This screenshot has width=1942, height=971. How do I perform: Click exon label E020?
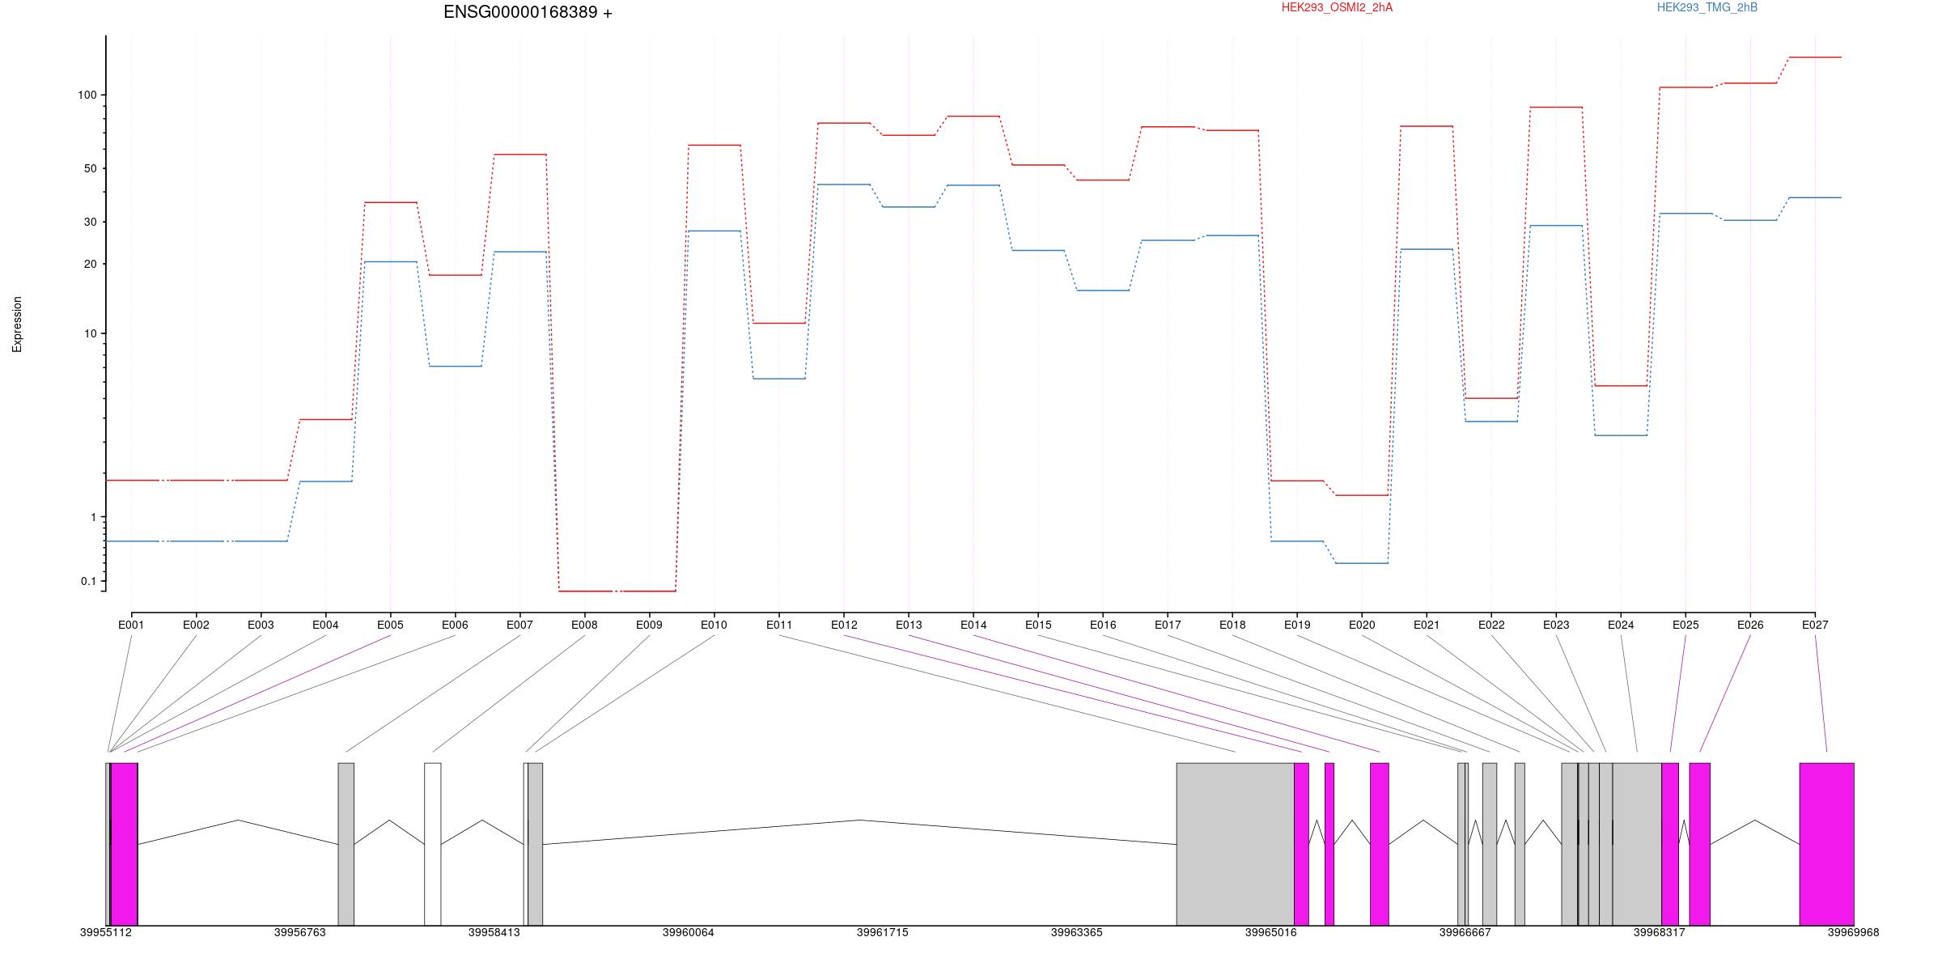pyautogui.click(x=1362, y=625)
